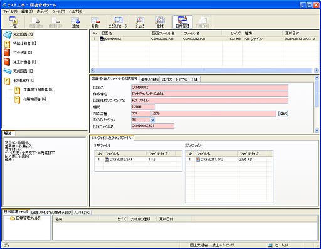The image size is (321, 249).
Task: Switch to the 入力チェック tab
Action: [x=82, y=212]
